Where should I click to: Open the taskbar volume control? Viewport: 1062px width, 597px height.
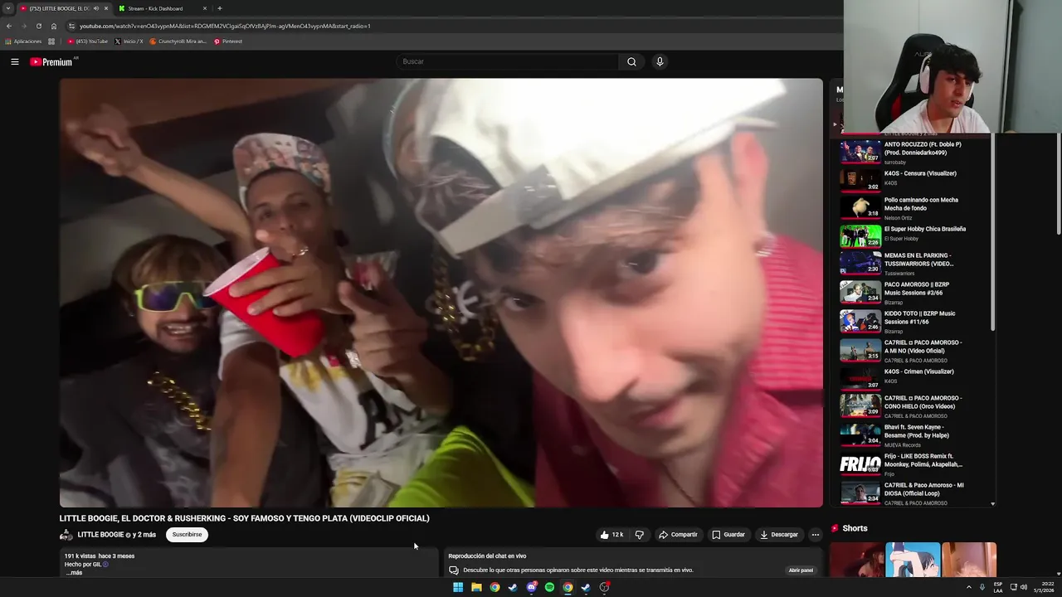1024,587
